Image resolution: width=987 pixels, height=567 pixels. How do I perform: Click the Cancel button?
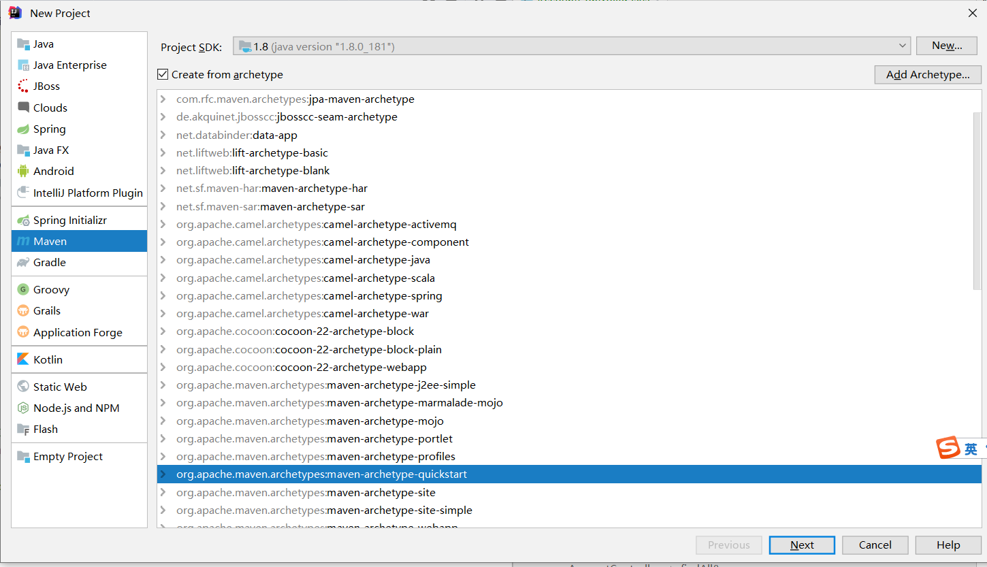pos(875,545)
